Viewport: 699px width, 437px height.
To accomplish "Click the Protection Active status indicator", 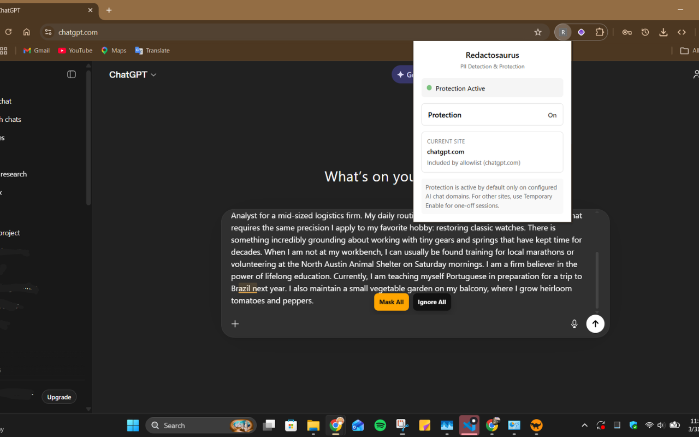I will coord(492,88).
